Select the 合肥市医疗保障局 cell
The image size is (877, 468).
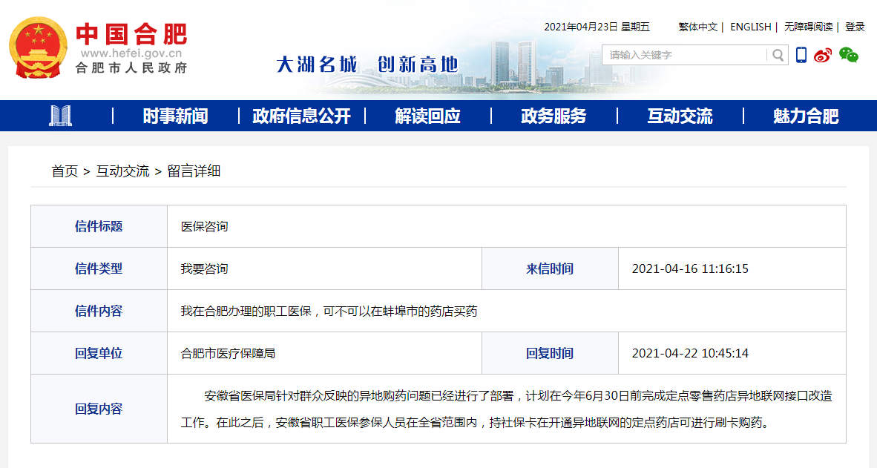click(x=324, y=353)
